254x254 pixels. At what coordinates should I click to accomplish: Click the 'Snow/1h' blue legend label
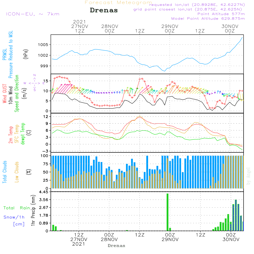pyautogui.click(x=14, y=217)
